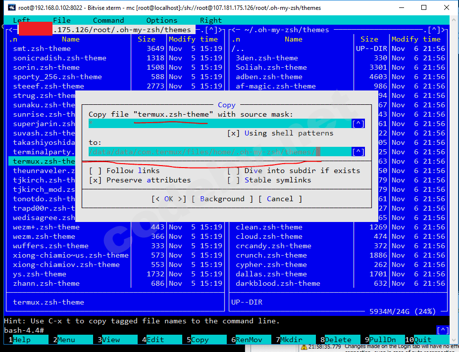Select cloud.zsh-theme in right panel
This screenshot has height=352, width=459.
pyautogui.click(x=269, y=236)
